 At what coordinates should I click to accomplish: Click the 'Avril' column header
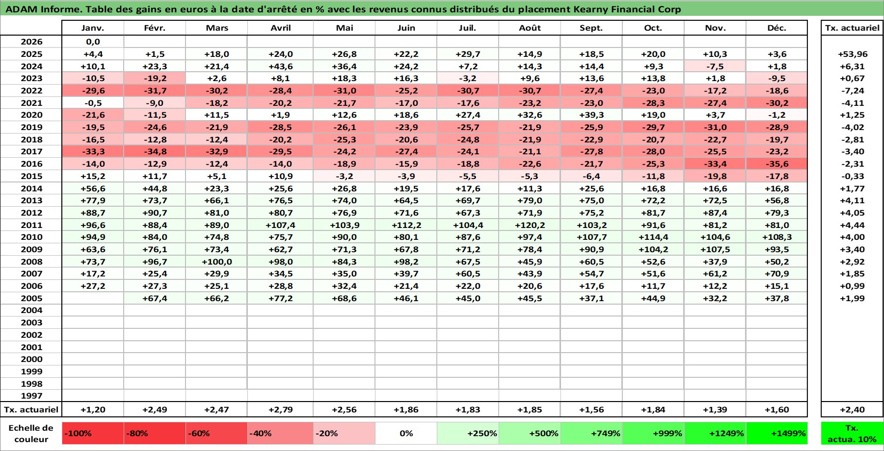point(280,28)
